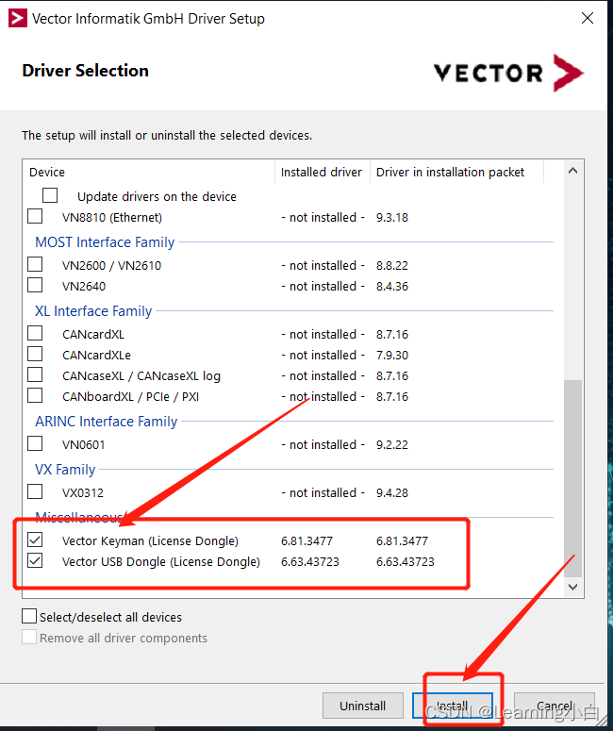Check the CANboardXL / PCIe / PXI box

coord(35,395)
